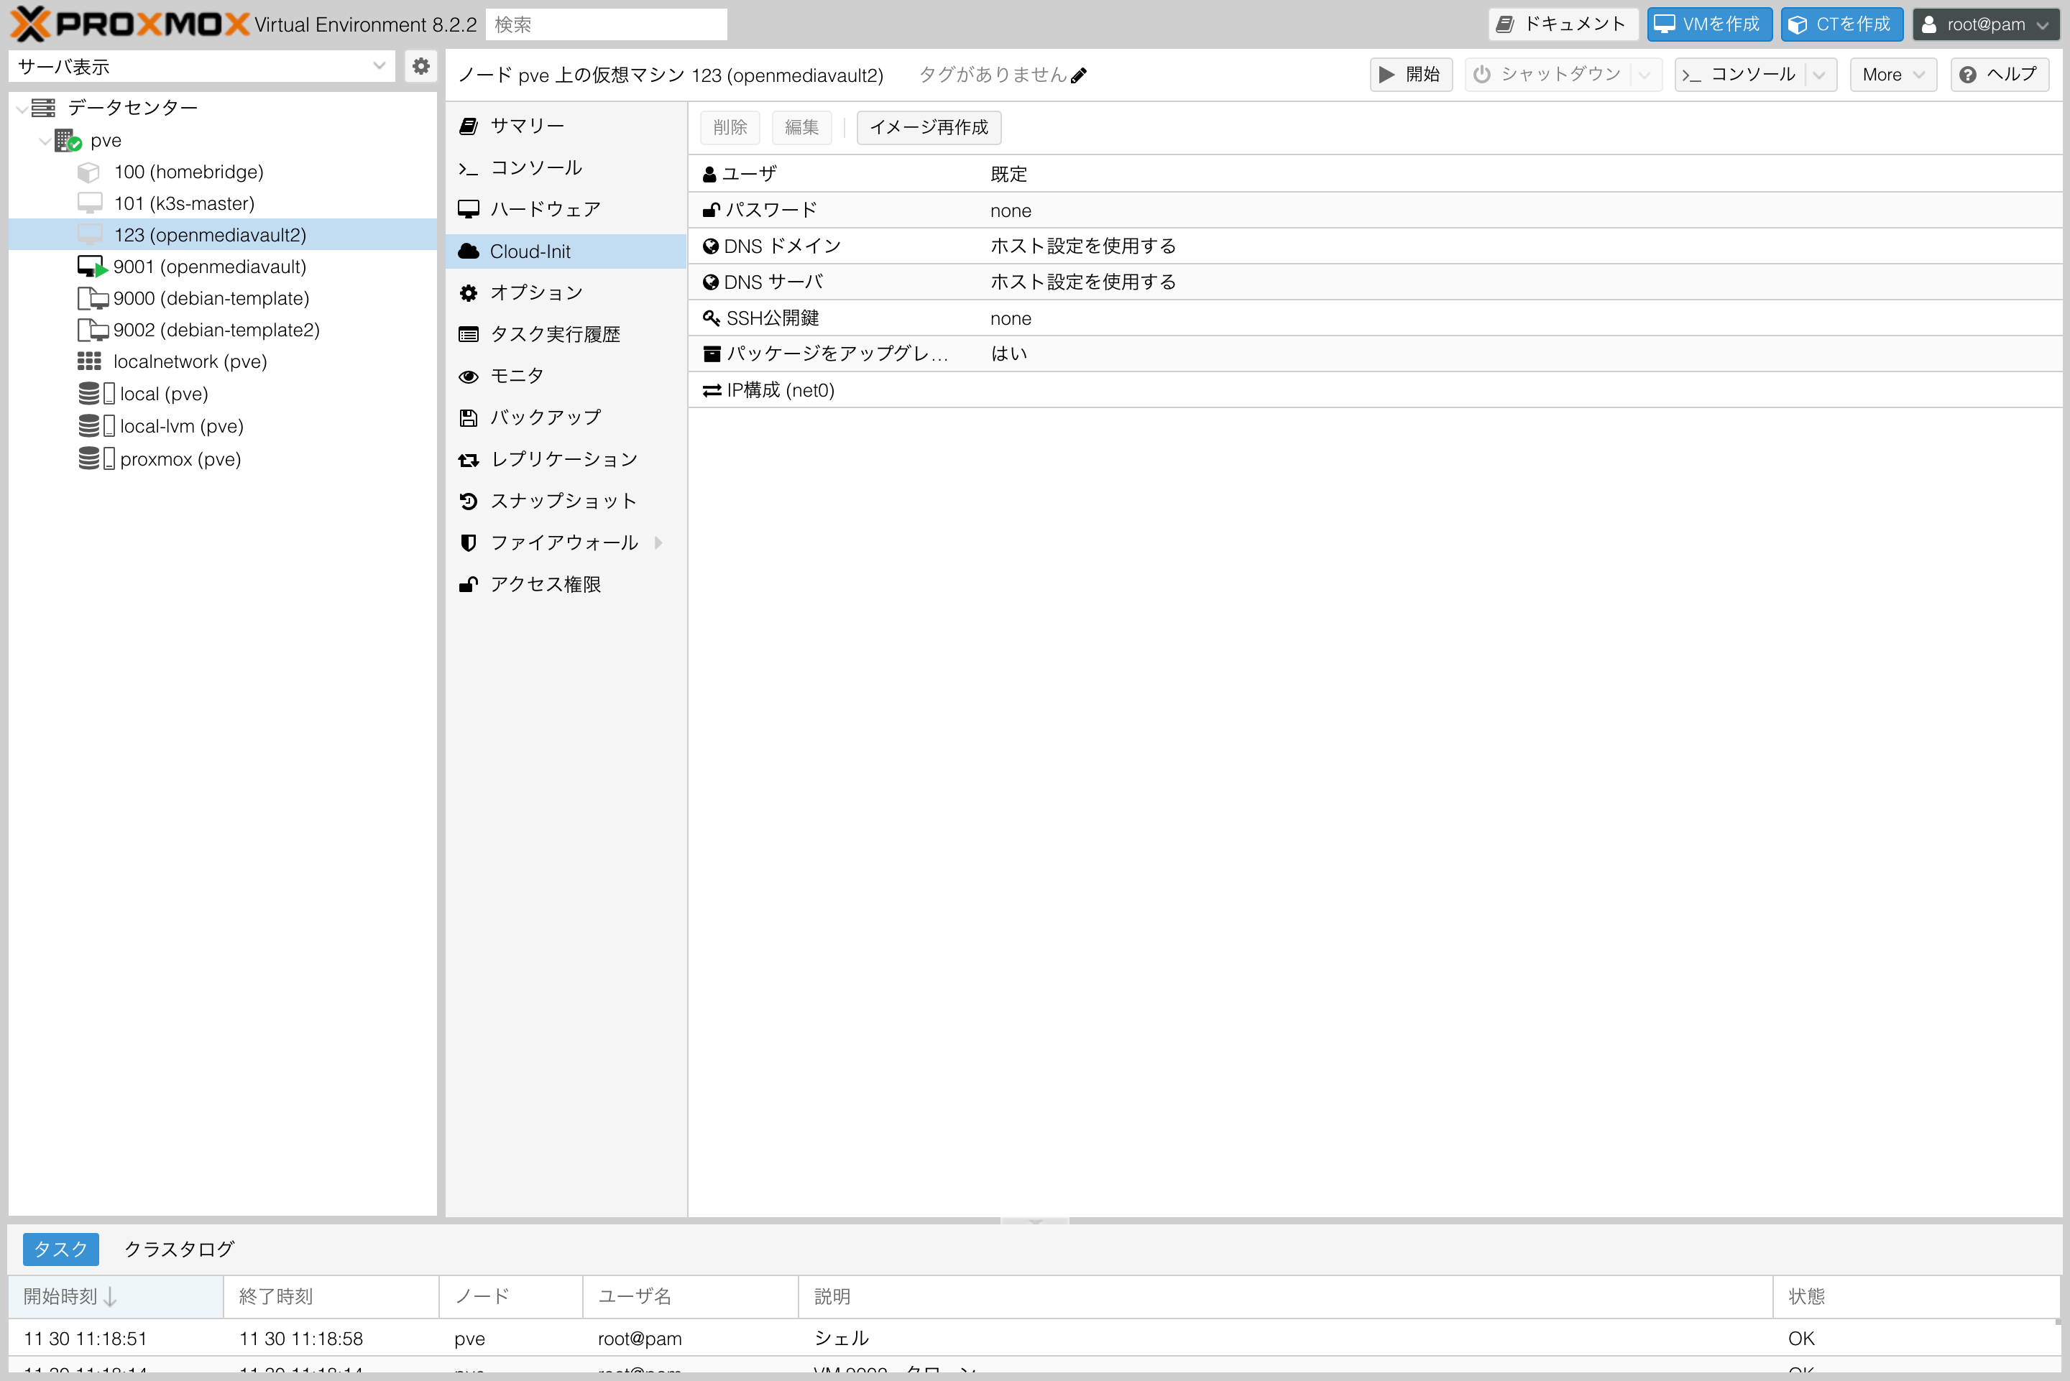Open the サマリー panel for VM 123

click(x=527, y=125)
